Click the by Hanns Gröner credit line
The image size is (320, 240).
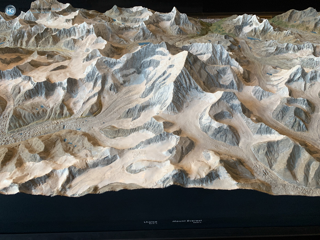click(39, 12)
